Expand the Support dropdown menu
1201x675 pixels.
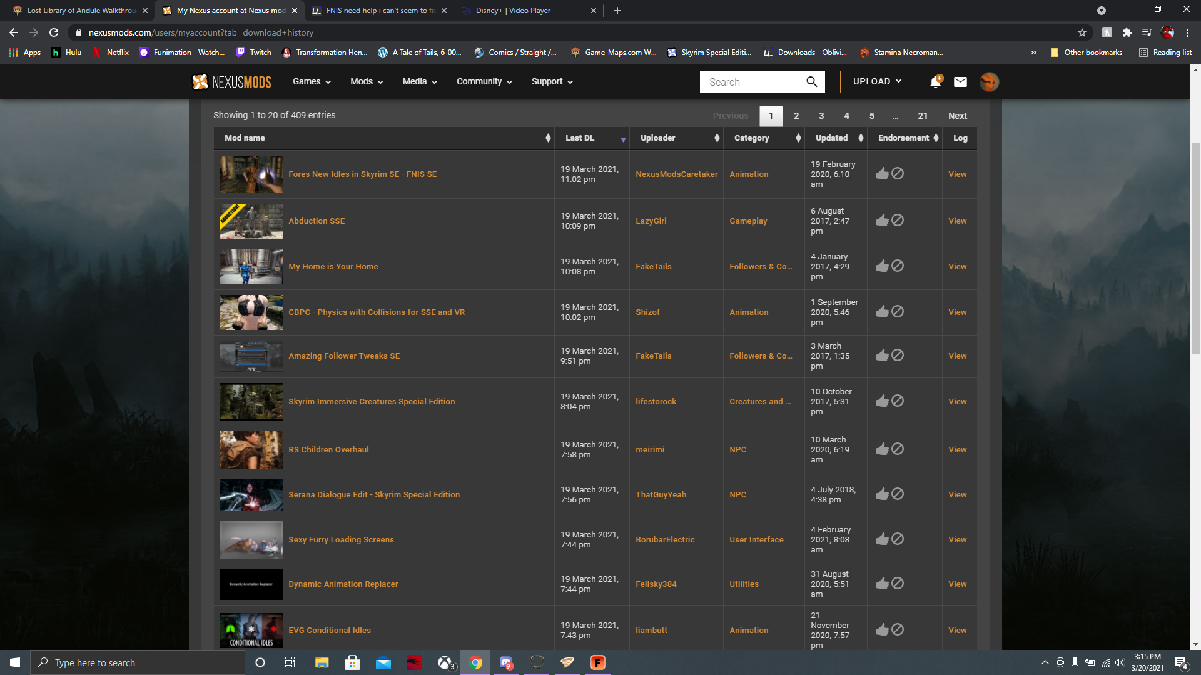(552, 82)
